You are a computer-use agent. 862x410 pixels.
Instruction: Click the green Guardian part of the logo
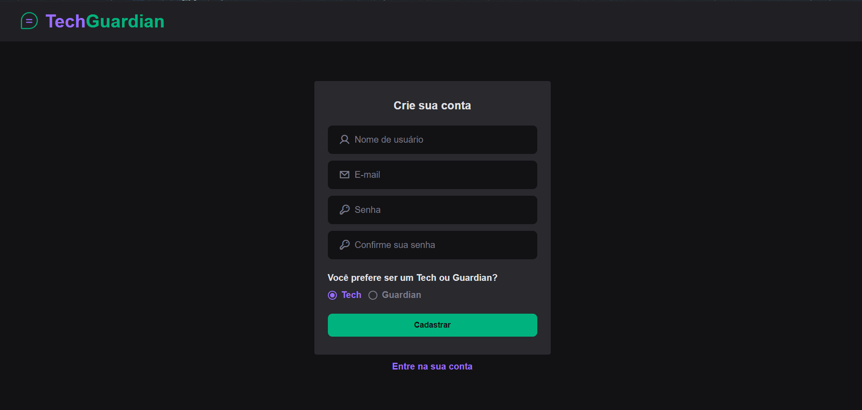[x=125, y=21]
